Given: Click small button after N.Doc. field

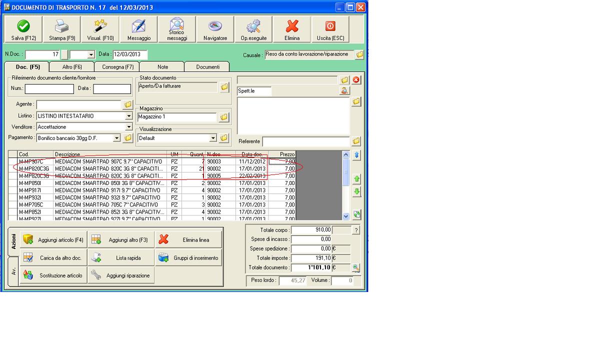Looking at the screenshot, I should pyautogui.click(x=64, y=54).
